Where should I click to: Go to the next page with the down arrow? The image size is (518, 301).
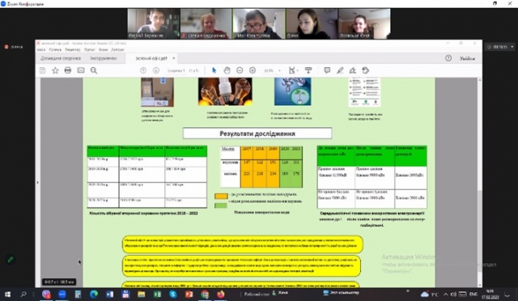tap(156, 70)
